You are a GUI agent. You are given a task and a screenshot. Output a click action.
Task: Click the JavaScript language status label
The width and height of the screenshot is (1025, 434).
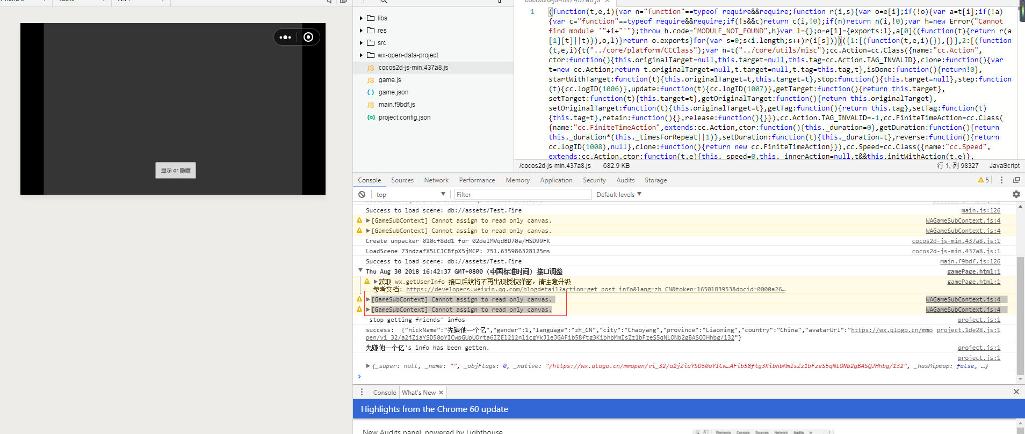point(1004,166)
